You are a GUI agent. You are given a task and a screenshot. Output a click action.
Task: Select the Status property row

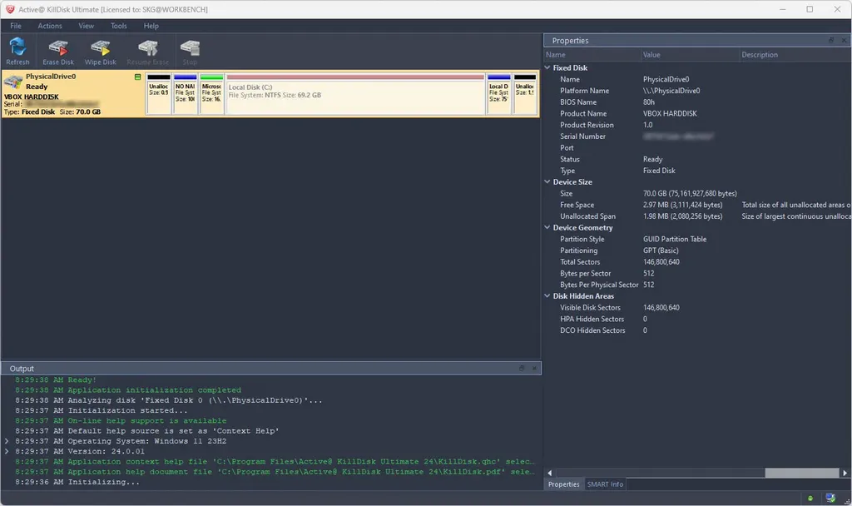[697, 159]
